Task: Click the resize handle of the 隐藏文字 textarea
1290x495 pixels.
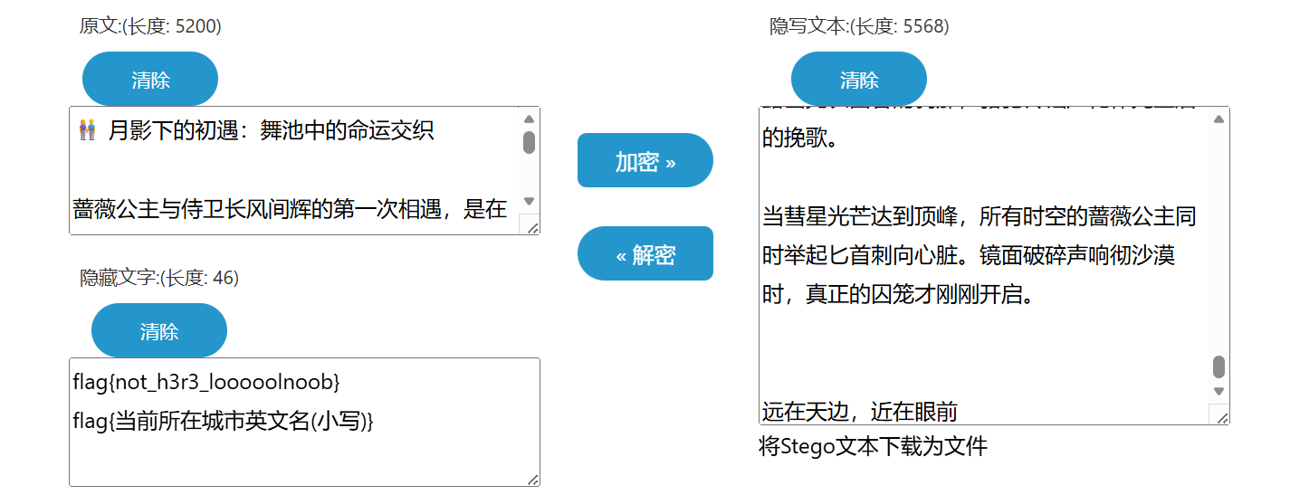Action: pyautogui.click(x=532, y=479)
